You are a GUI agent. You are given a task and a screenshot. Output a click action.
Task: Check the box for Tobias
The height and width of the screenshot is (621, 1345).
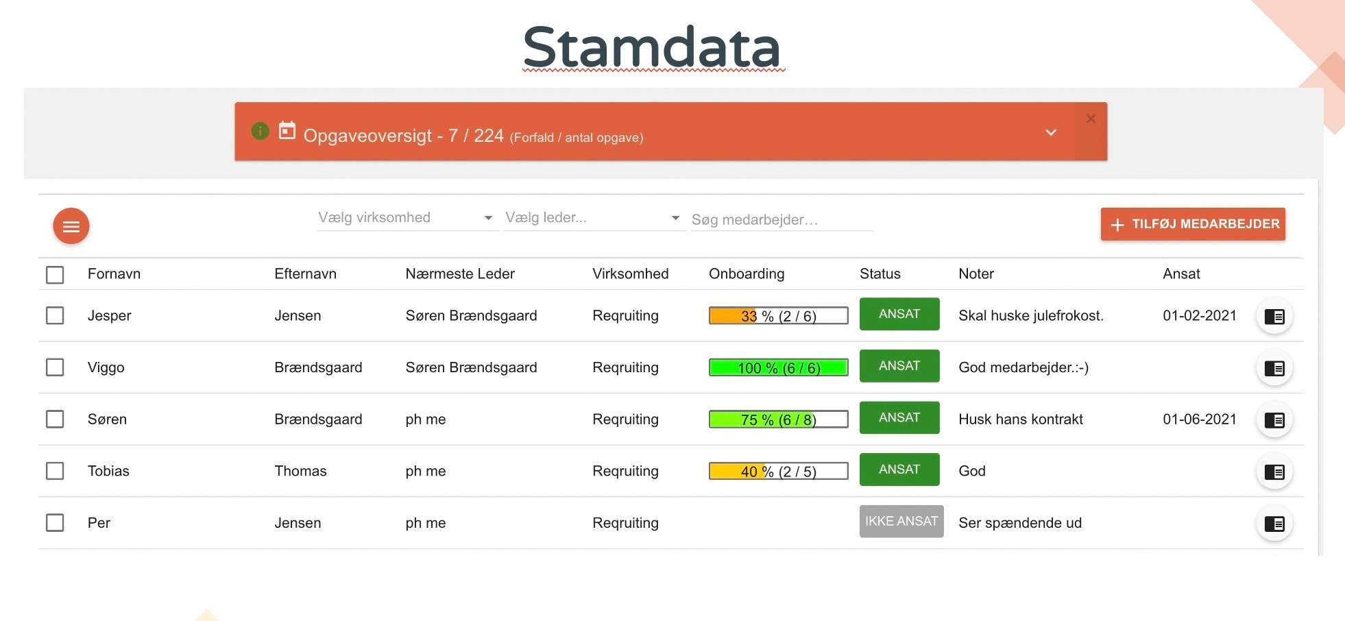(x=55, y=471)
